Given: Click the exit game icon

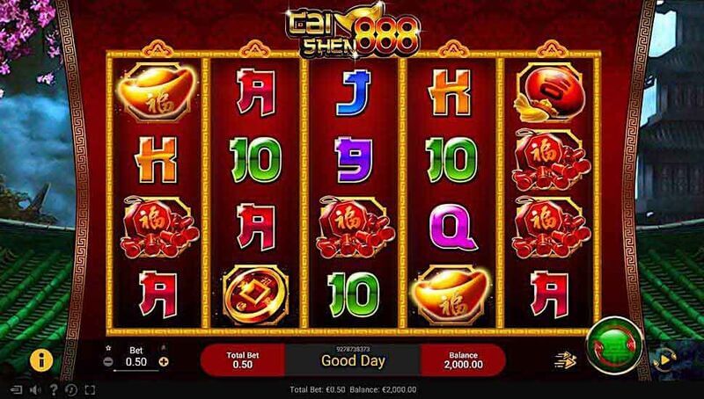Looking at the screenshot, I should pos(17,390).
